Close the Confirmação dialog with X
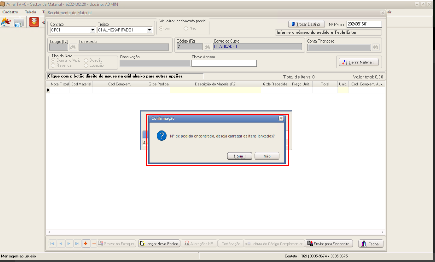Image resolution: width=435 pixels, height=262 pixels. coord(281,118)
